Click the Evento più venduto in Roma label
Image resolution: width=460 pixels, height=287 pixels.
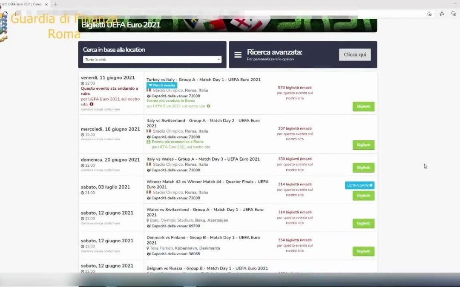(x=170, y=101)
